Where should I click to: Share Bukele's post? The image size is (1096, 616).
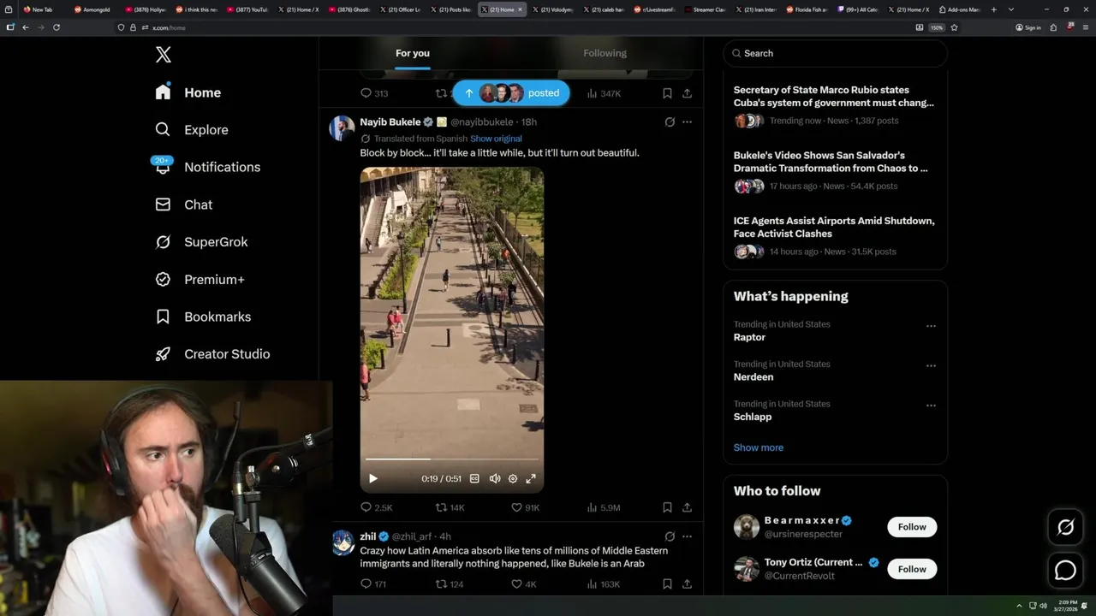click(x=687, y=507)
